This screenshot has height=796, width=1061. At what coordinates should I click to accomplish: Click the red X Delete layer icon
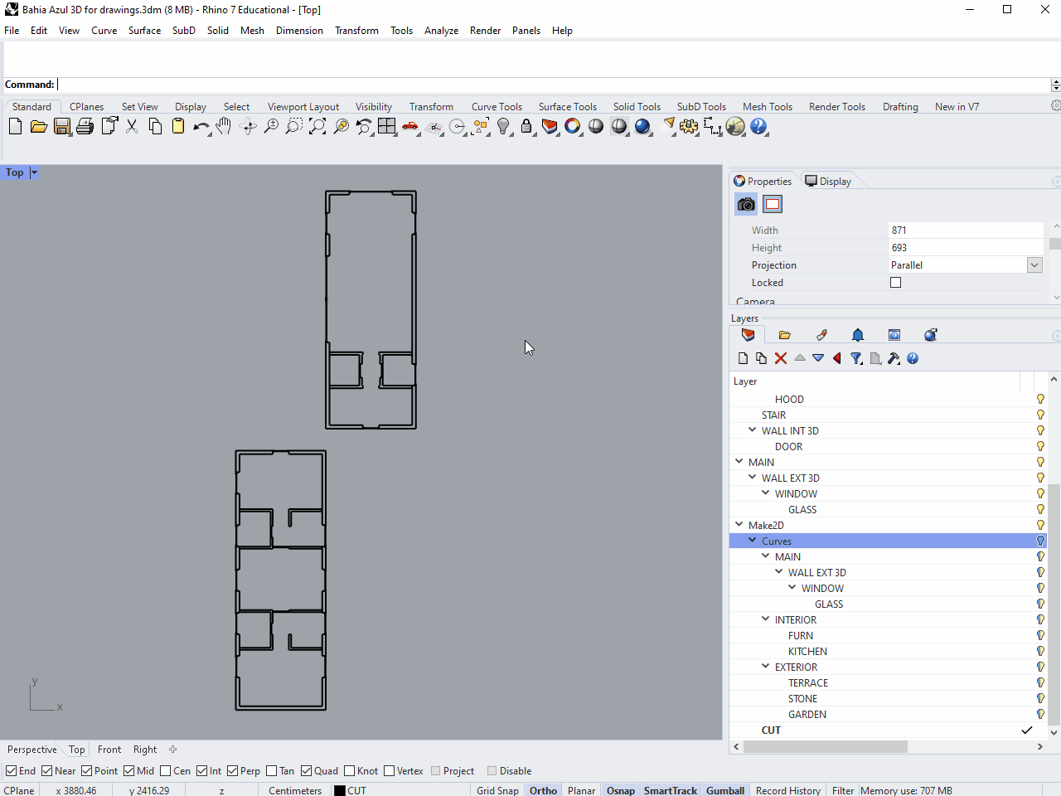click(x=781, y=358)
